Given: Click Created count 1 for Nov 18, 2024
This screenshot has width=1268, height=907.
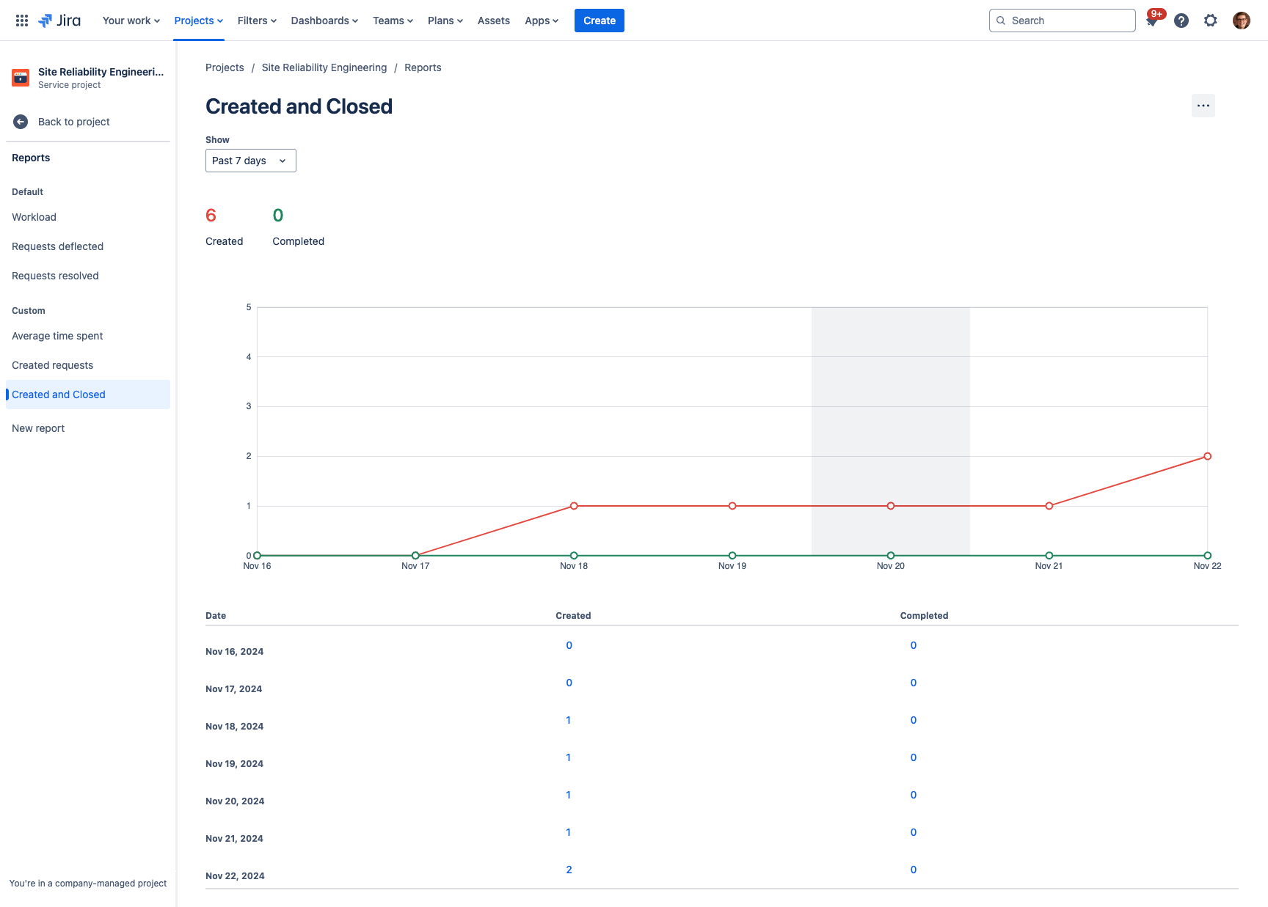Looking at the screenshot, I should tap(569, 720).
